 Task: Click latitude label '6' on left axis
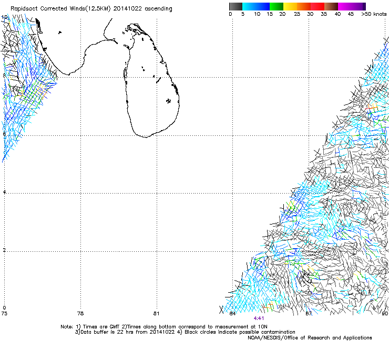tap(4, 134)
